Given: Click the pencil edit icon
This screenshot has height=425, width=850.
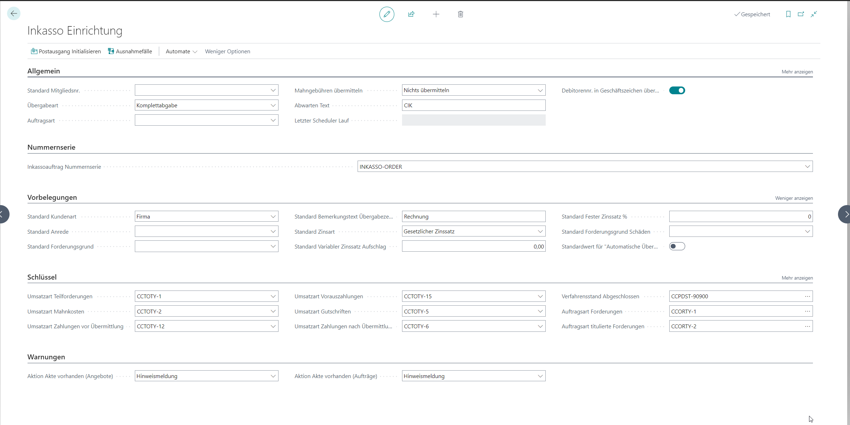Looking at the screenshot, I should tap(387, 14).
